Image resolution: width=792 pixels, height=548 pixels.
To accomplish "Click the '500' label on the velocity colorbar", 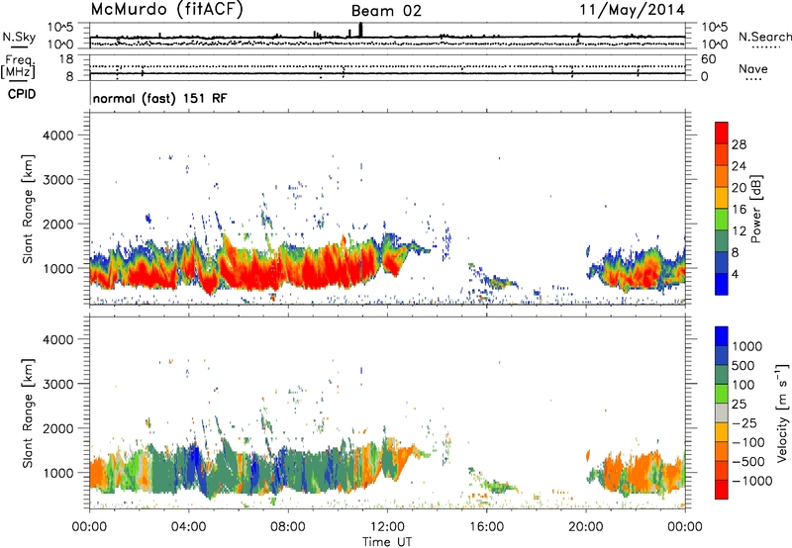I will pos(742,365).
